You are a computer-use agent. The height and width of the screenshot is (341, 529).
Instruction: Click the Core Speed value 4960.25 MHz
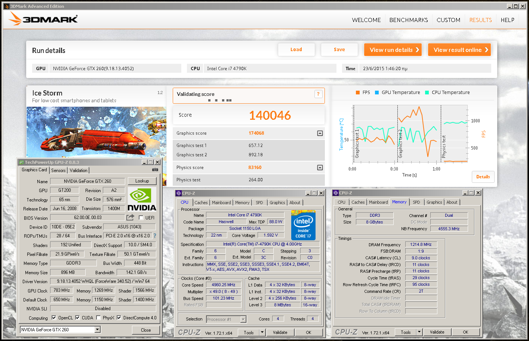pyautogui.click(x=224, y=285)
